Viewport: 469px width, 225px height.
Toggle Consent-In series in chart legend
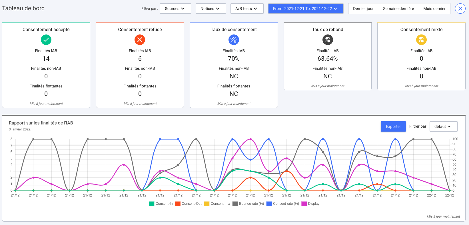[x=161, y=204]
